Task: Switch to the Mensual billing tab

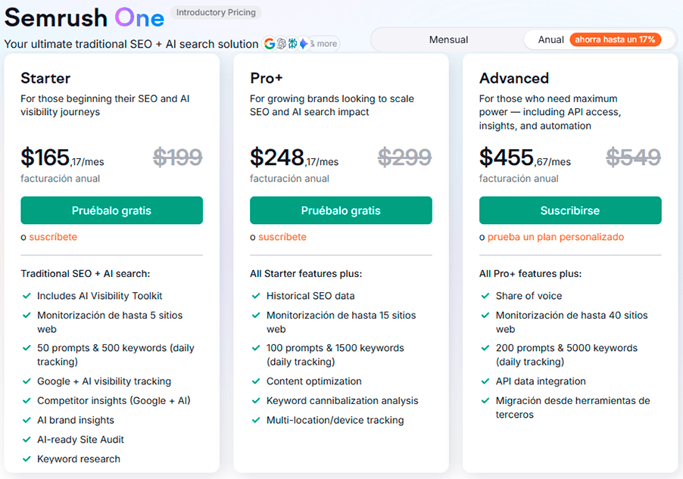Action: (448, 39)
